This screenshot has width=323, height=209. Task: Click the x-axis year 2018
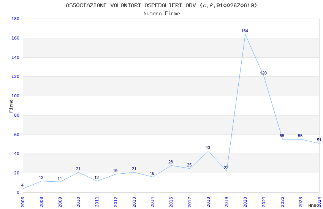tap(208, 202)
